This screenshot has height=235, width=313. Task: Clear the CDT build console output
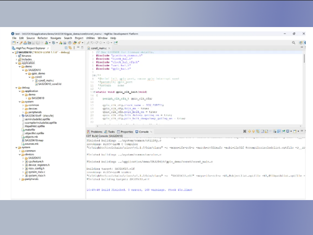pyautogui.click(x=275, y=131)
